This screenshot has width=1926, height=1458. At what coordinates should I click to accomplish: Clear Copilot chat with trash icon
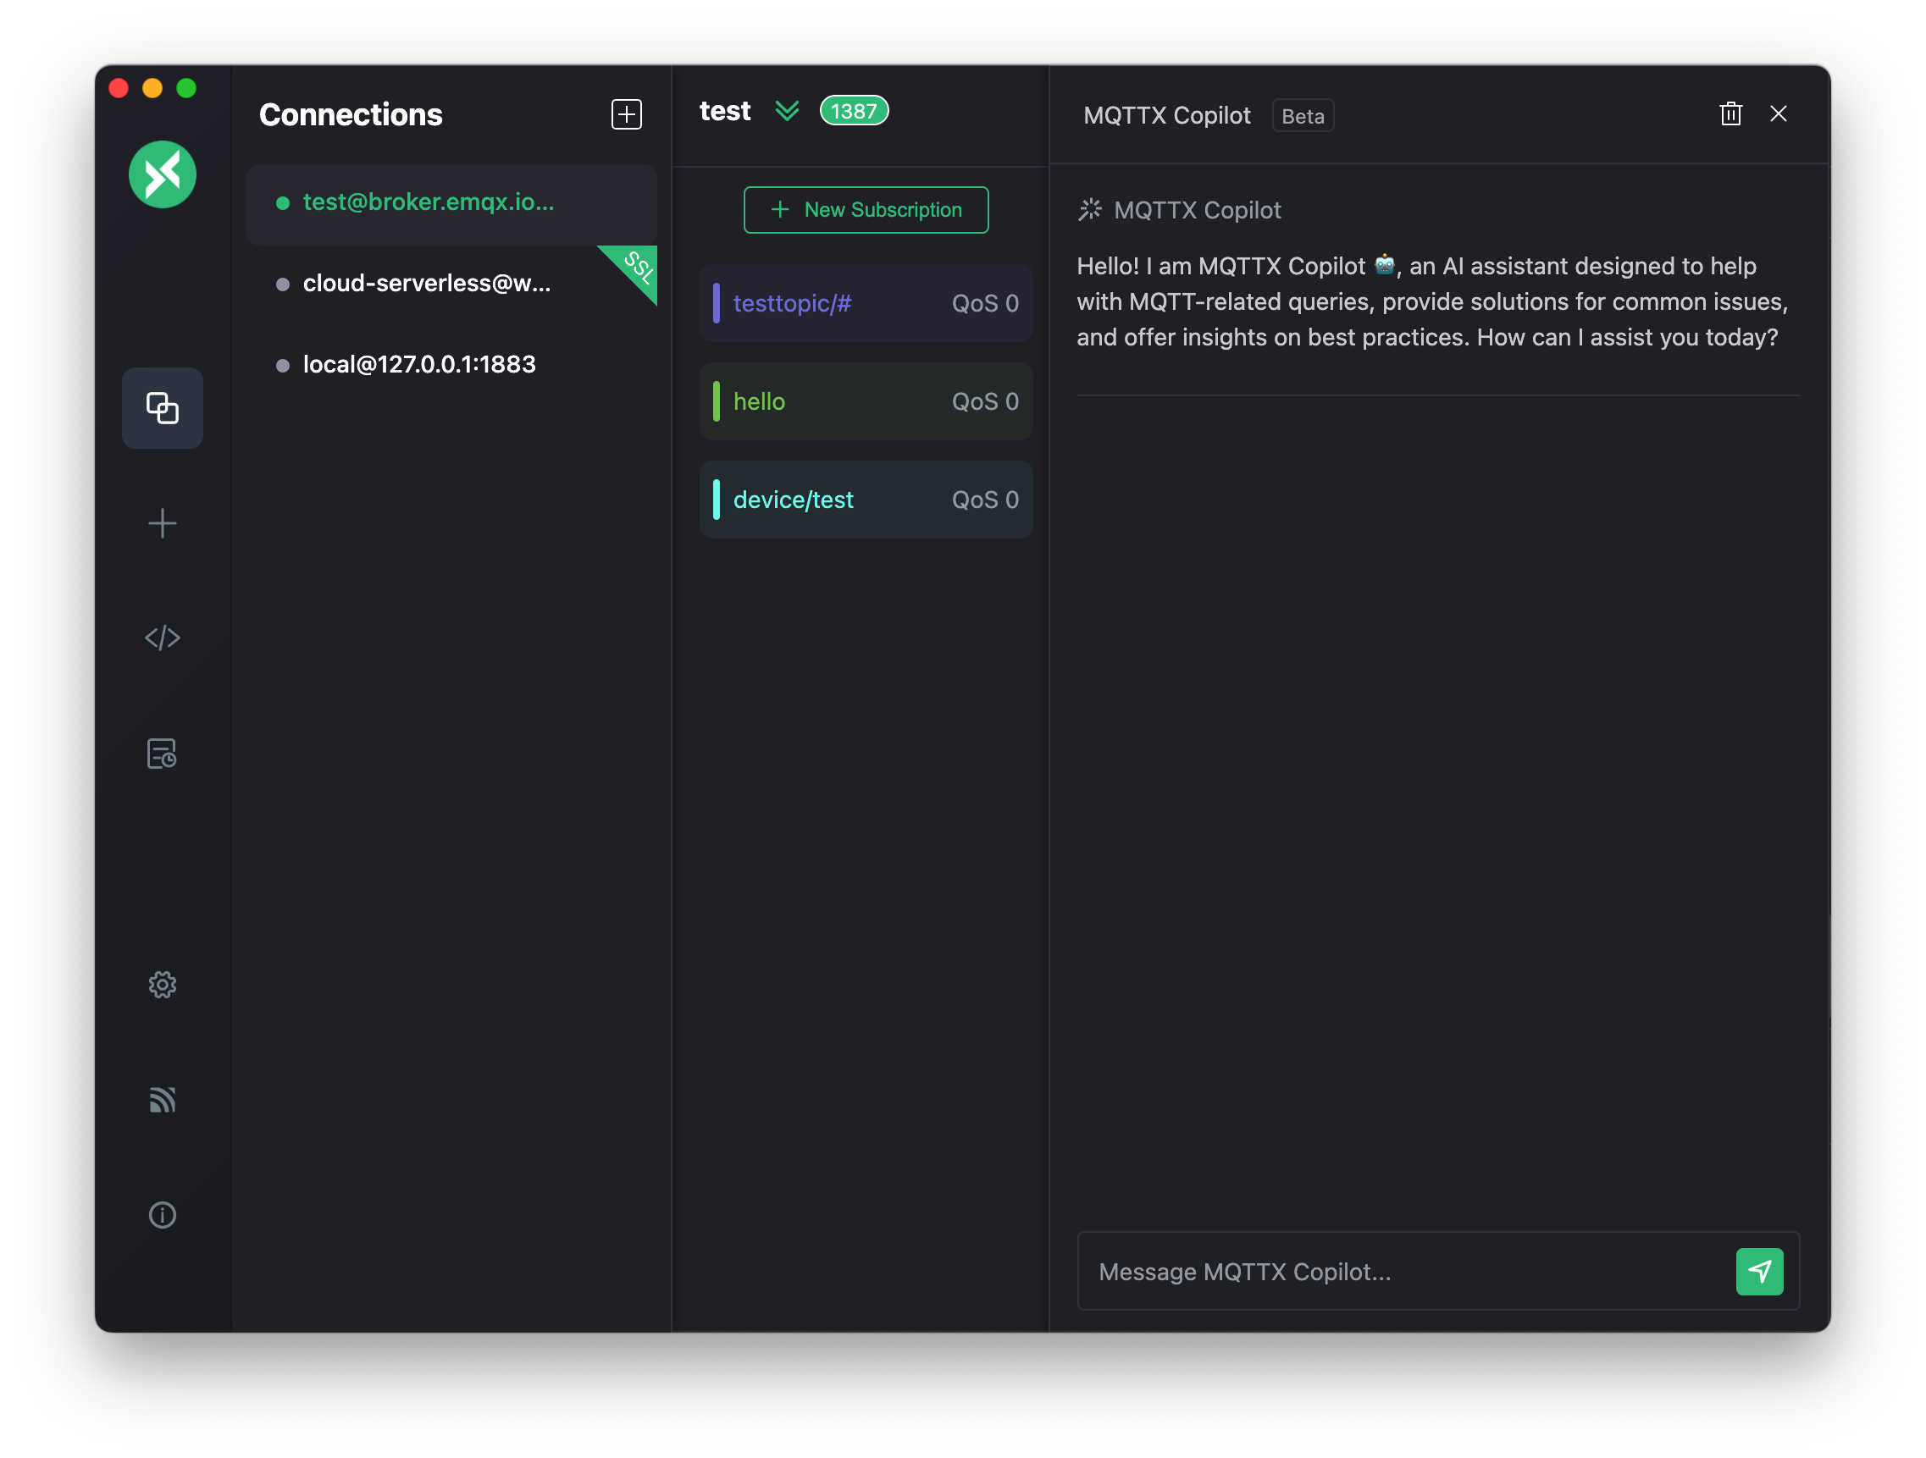pyautogui.click(x=1730, y=114)
